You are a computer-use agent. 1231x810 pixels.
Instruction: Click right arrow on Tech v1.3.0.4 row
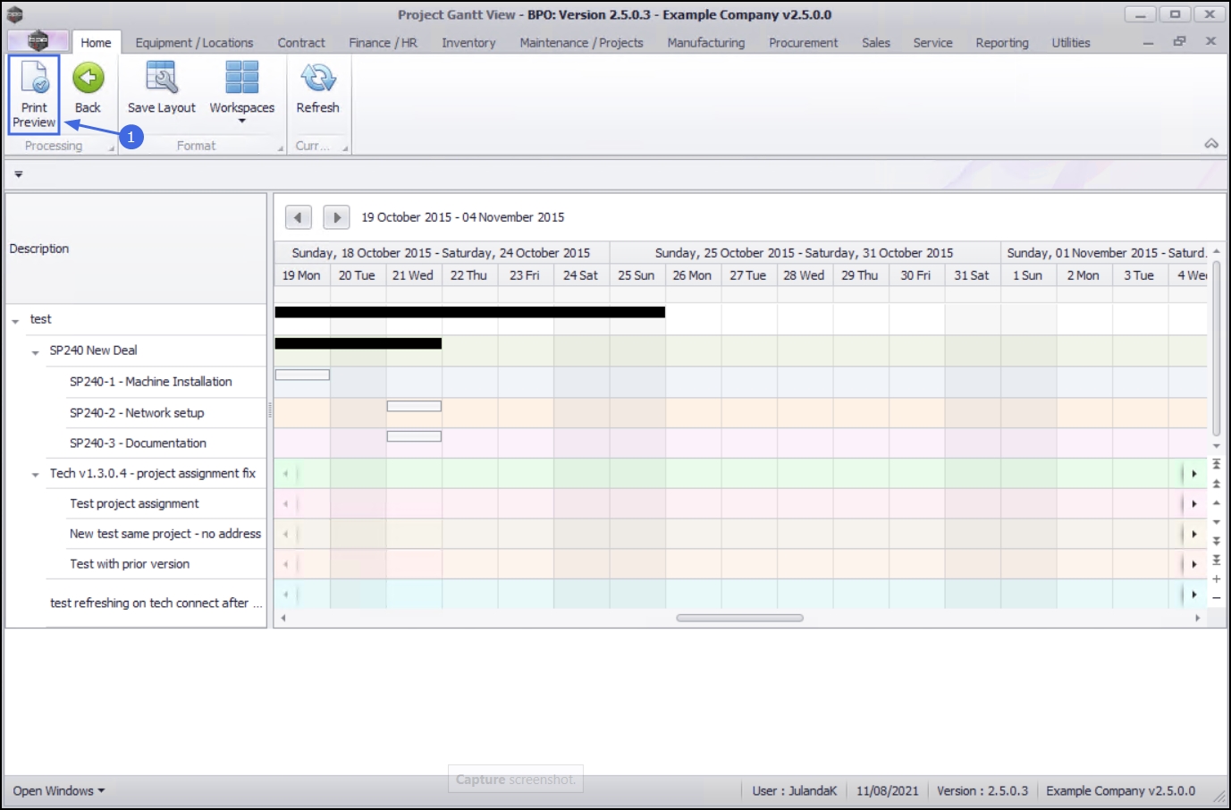tap(1193, 474)
